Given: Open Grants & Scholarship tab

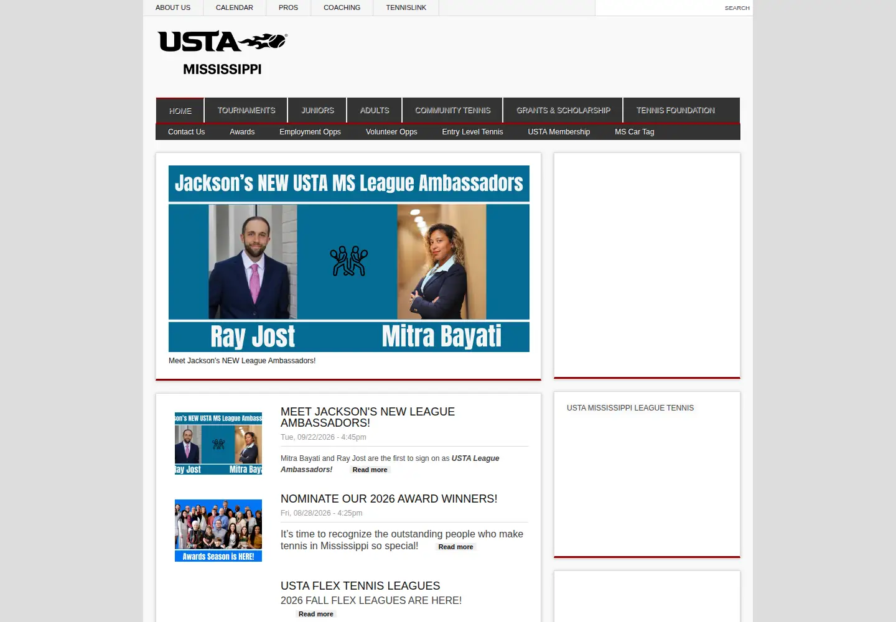Looking at the screenshot, I should pyautogui.click(x=563, y=110).
